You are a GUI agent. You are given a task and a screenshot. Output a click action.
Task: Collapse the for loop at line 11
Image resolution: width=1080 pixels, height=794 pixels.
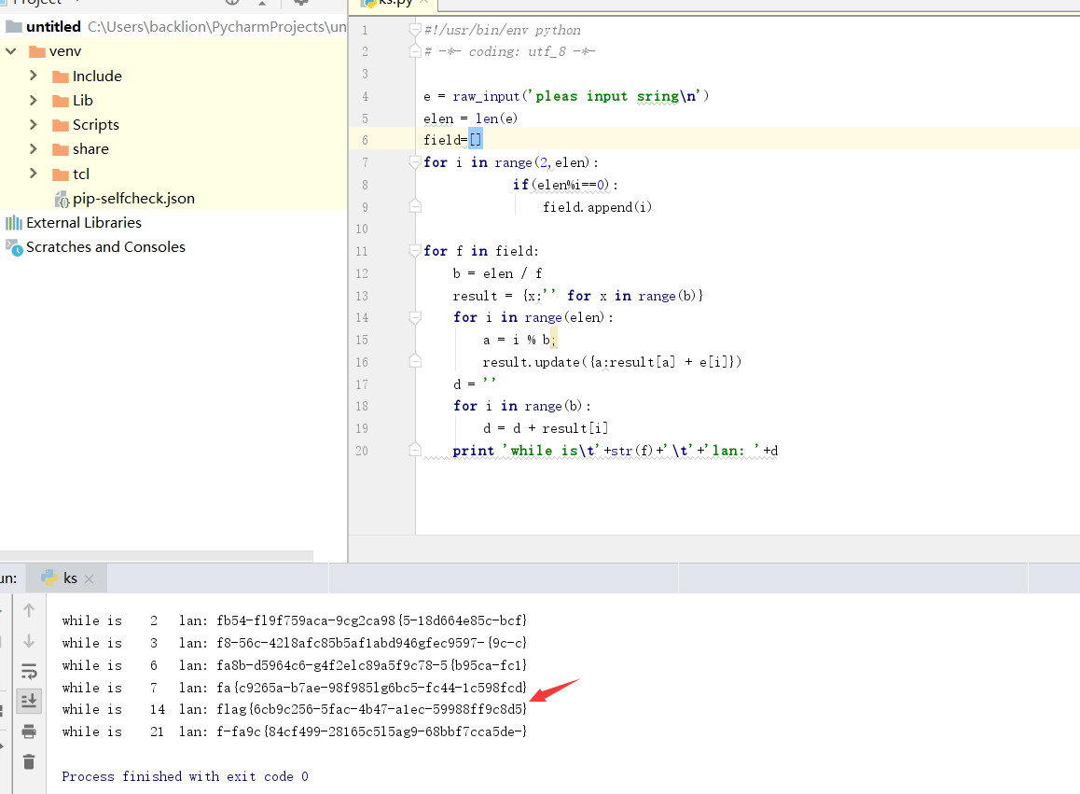[x=415, y=251]
